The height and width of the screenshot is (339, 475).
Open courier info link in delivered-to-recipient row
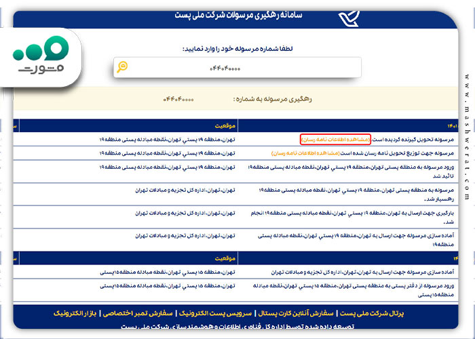336,139
